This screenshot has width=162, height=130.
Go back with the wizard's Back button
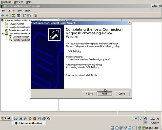point(89,94)
